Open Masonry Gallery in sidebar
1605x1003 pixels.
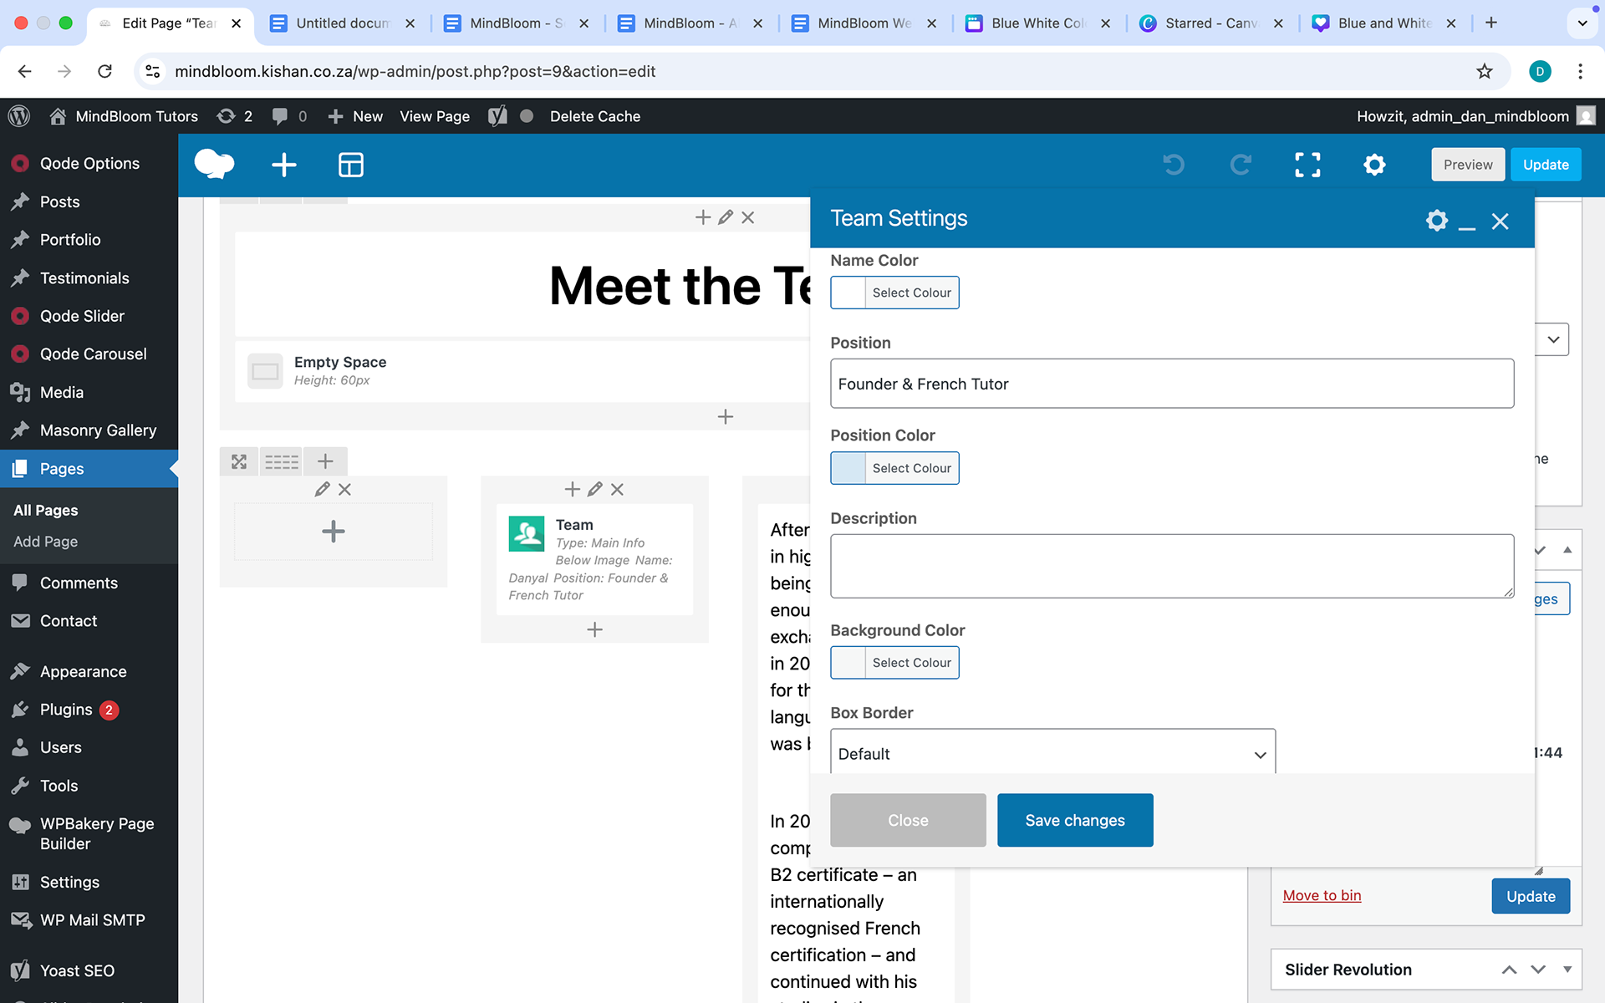[98, 430]
